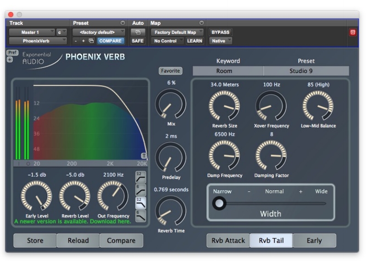This screenshot has width=367, height=261.
Task: Click the red target icon in the header
Action: [353, 32]
